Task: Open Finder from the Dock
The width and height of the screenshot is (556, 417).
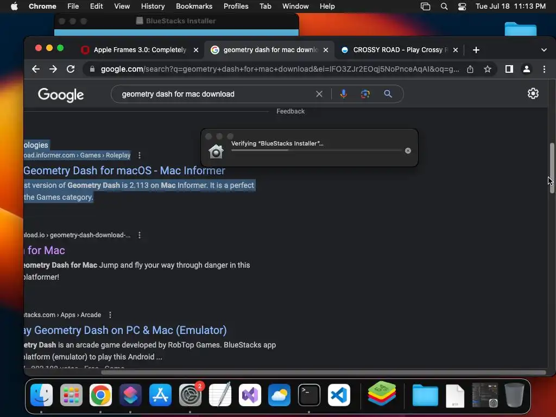Action: [x=41, y=395]
